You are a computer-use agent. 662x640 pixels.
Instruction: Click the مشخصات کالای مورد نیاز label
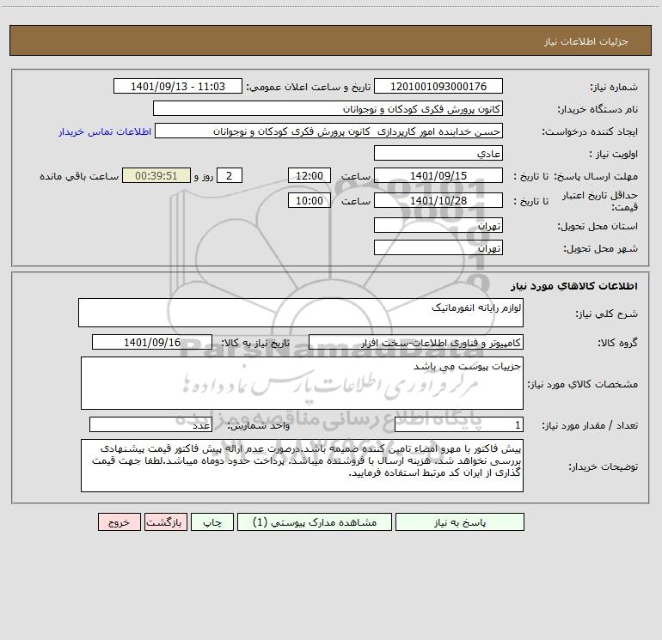(x=583, y=384)
